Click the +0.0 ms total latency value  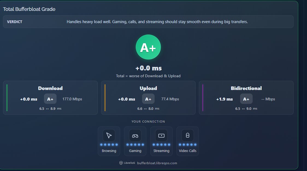coord(148,68)
